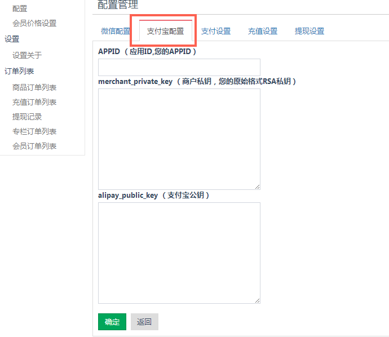Image resolution: width=389 pixels, height=337 pixels.
Task: Click the merchant_private_key label text
Action: click(197, 81)
